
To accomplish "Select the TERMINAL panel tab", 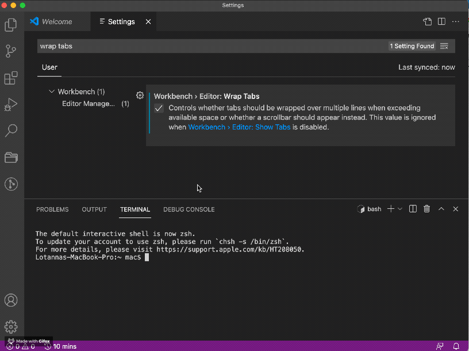I will coord(135,209).
